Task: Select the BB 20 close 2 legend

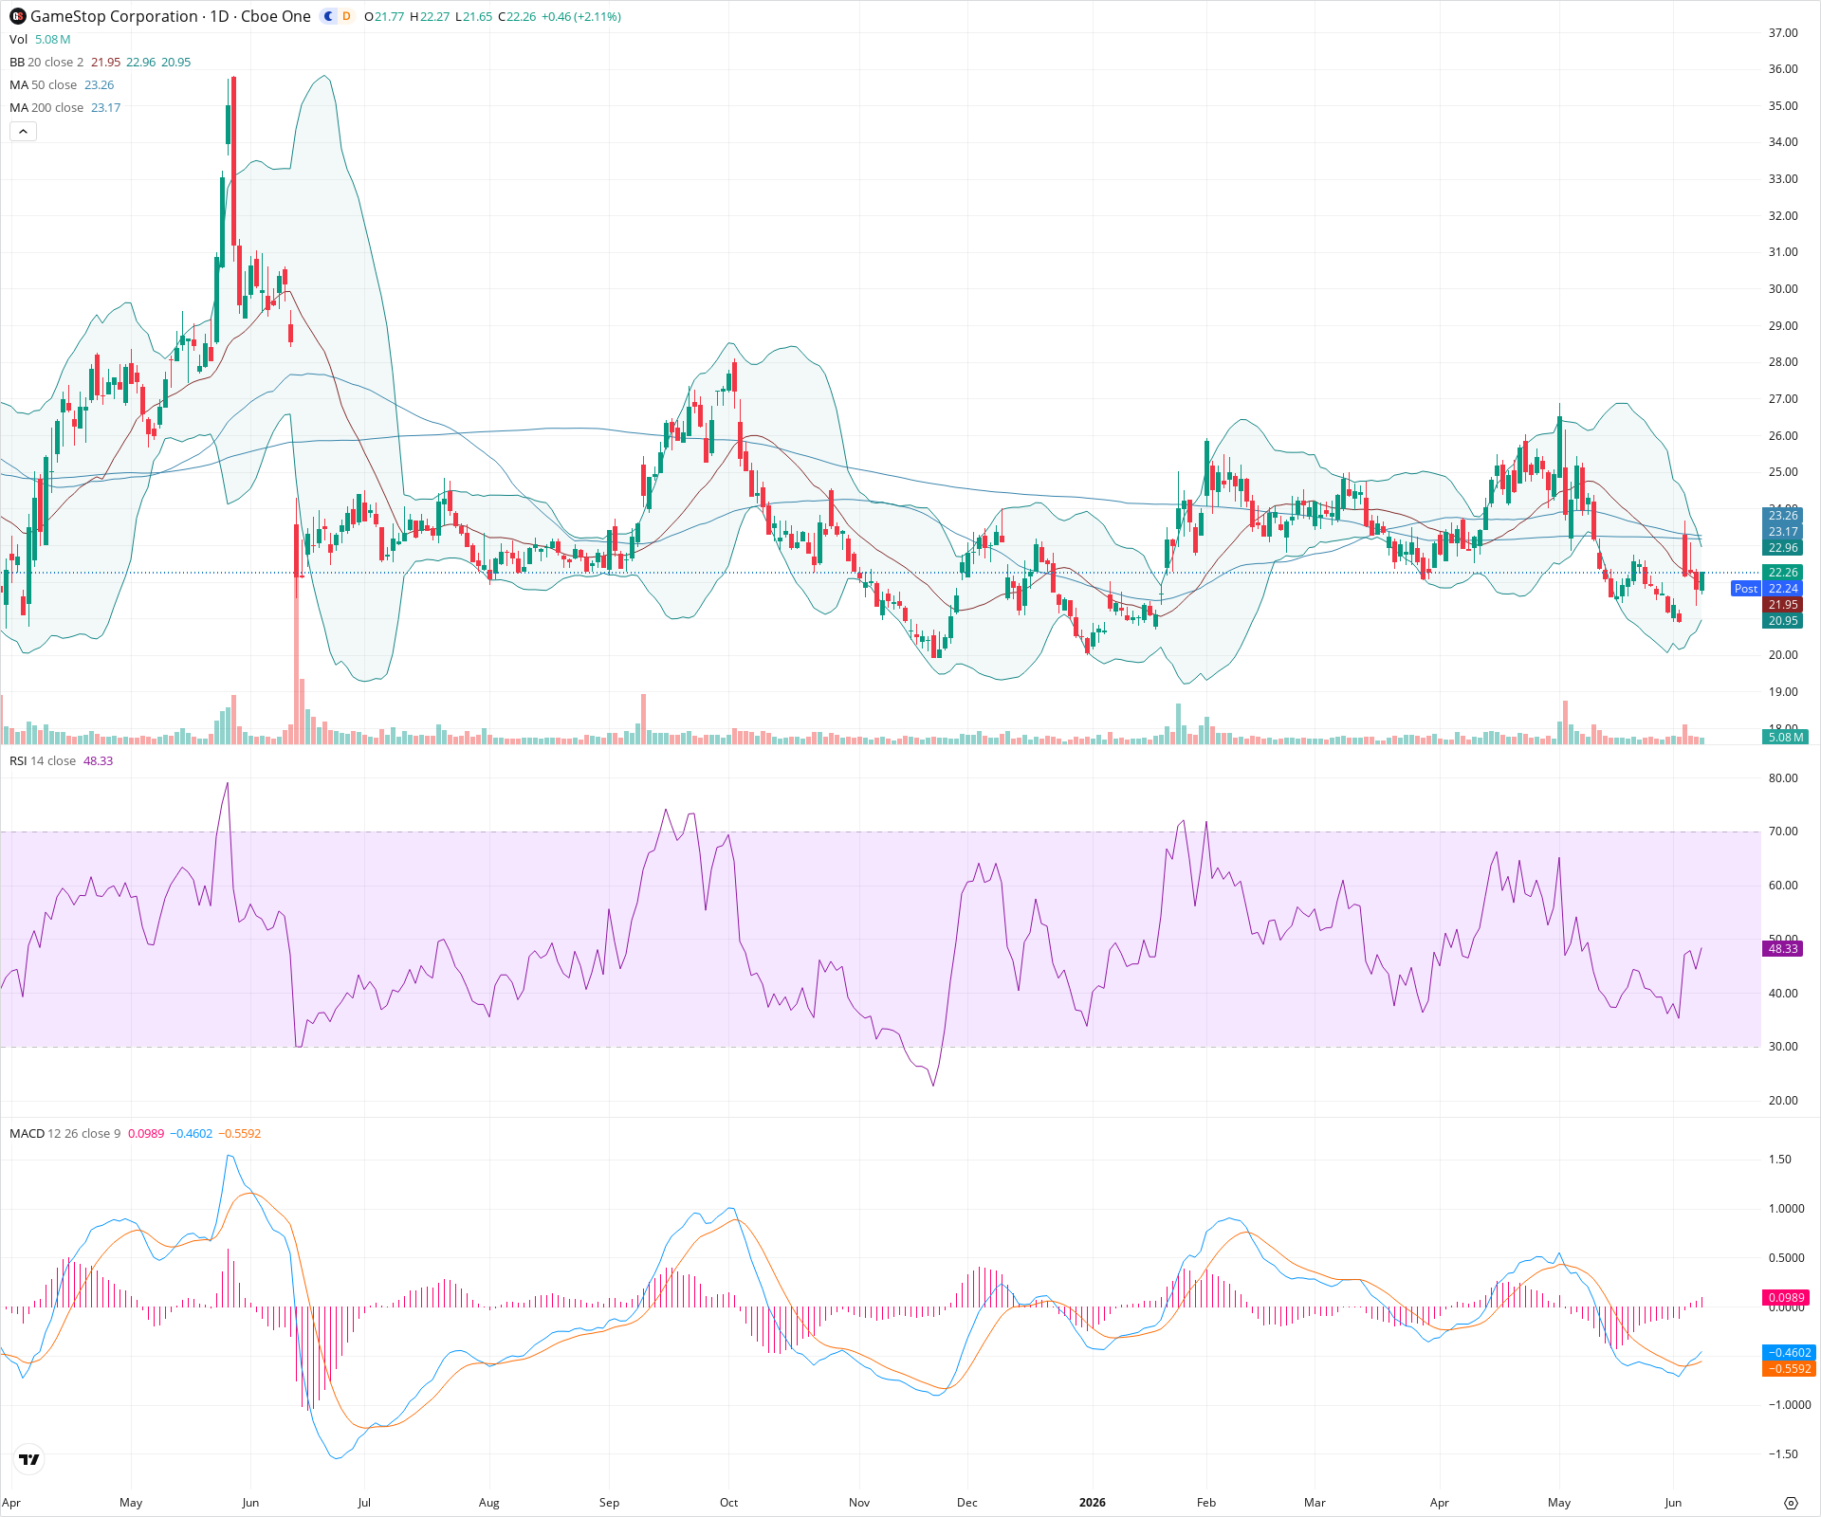Action: click(46, 63)
